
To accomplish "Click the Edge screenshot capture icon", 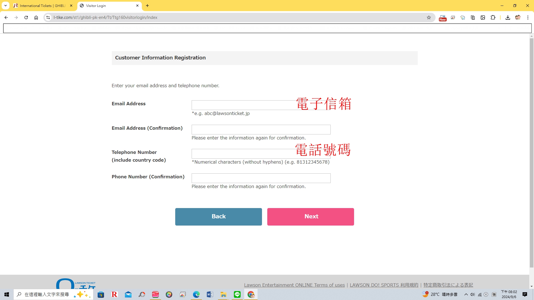I will [x=483, y=17].
